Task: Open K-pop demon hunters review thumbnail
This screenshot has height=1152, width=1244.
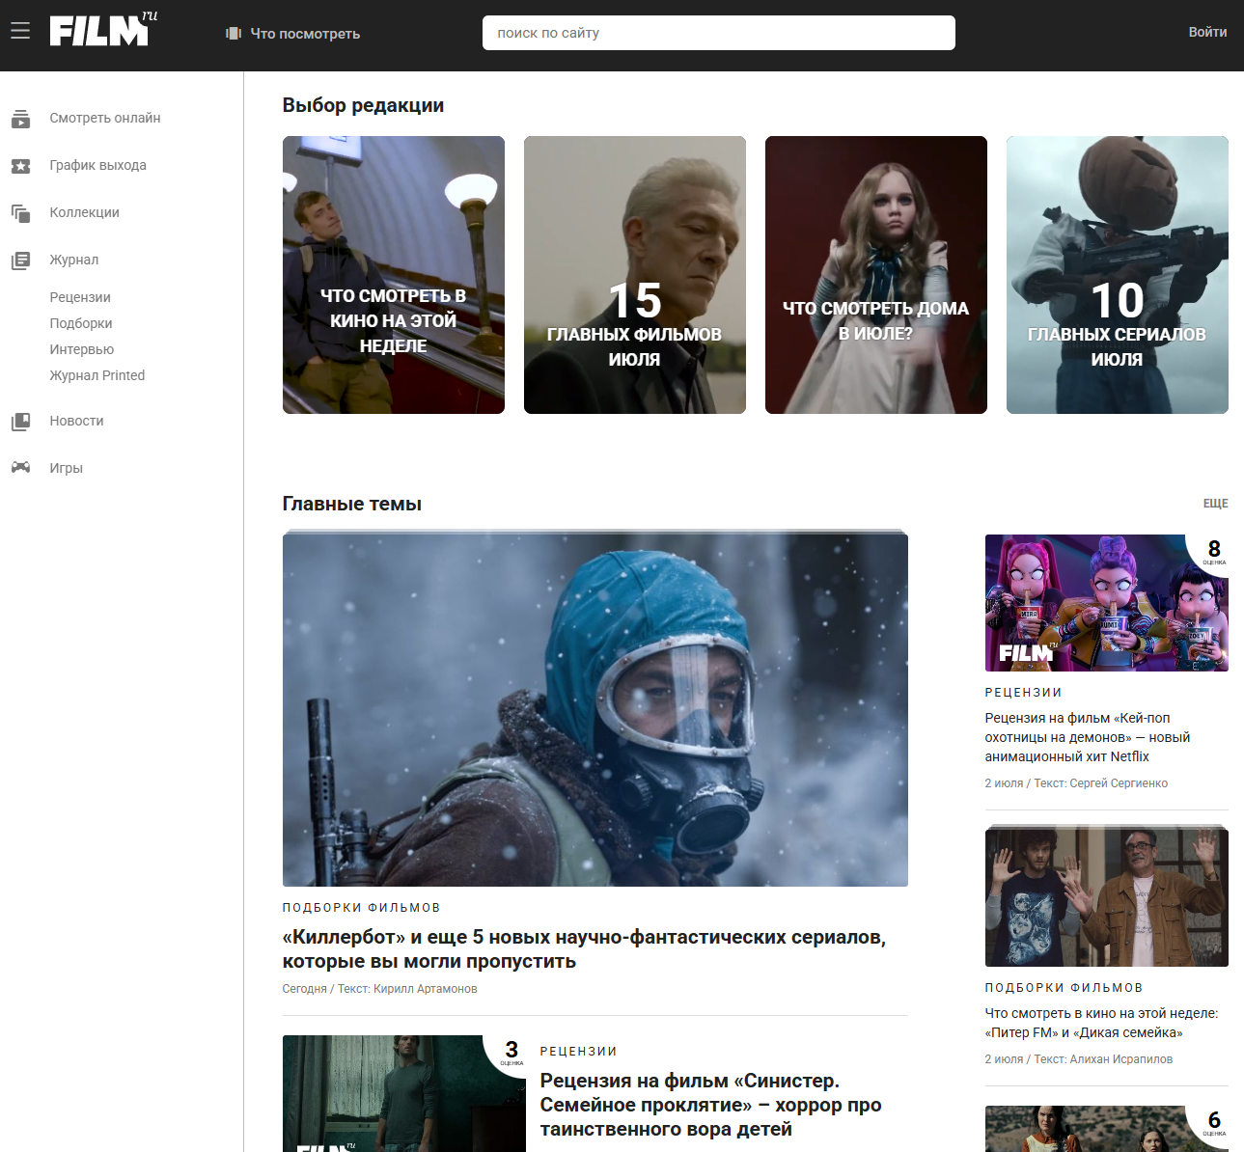Action: [x=1107, y=603]
